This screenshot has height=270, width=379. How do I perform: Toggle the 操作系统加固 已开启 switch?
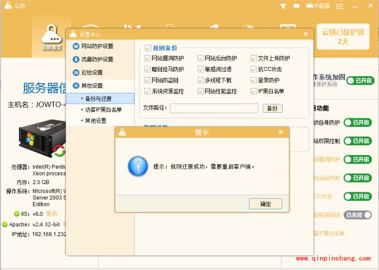pyautogui.click(x=361, y=80)
